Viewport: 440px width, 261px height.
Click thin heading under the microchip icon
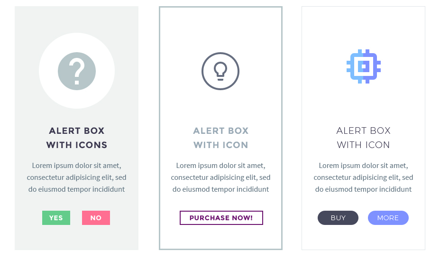(x=364, y=138)
